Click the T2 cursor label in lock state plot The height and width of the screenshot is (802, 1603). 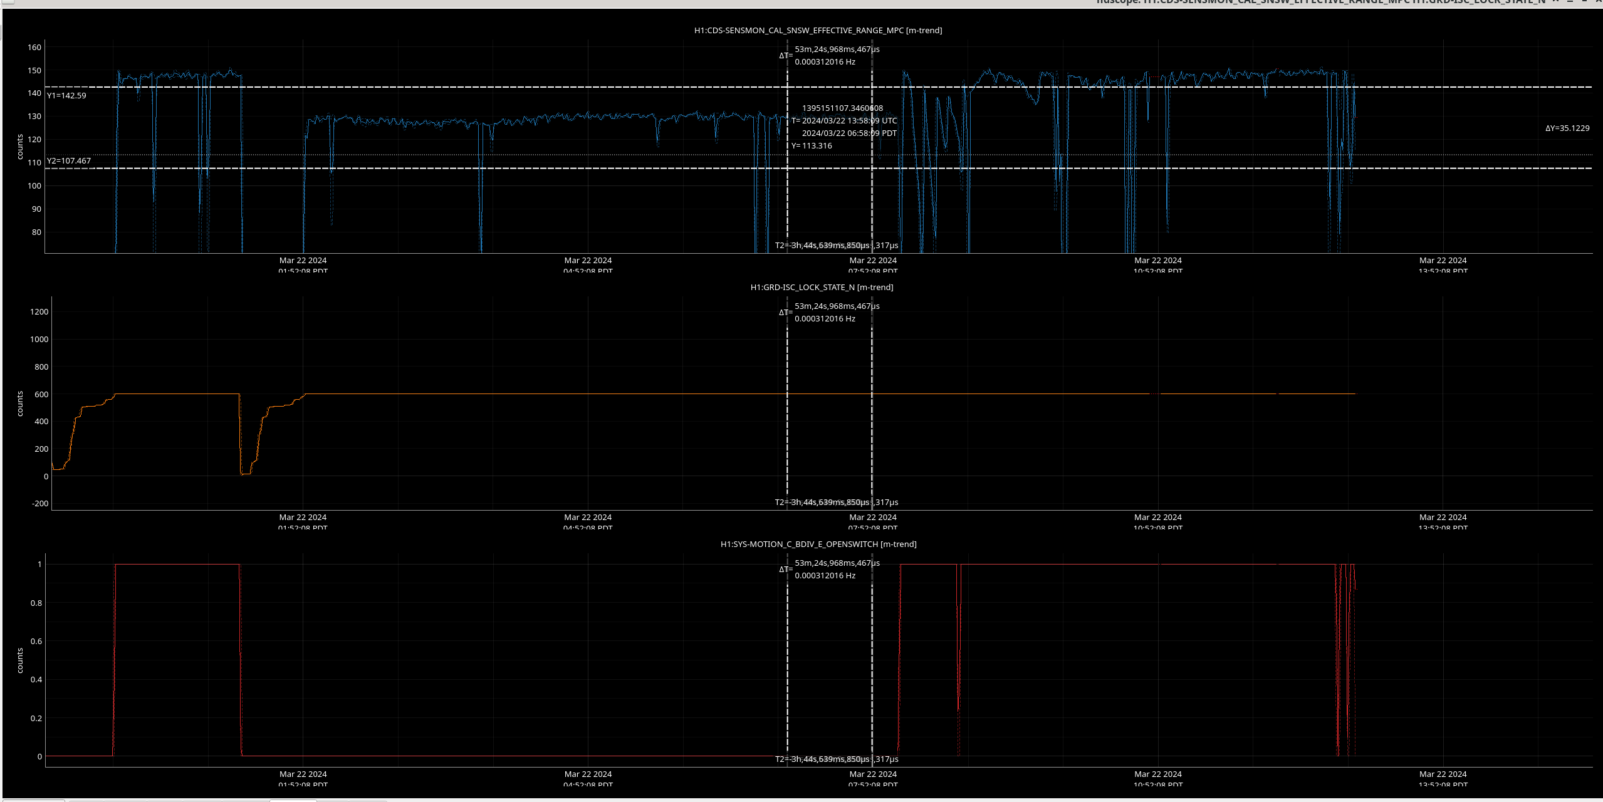[822, 502]
